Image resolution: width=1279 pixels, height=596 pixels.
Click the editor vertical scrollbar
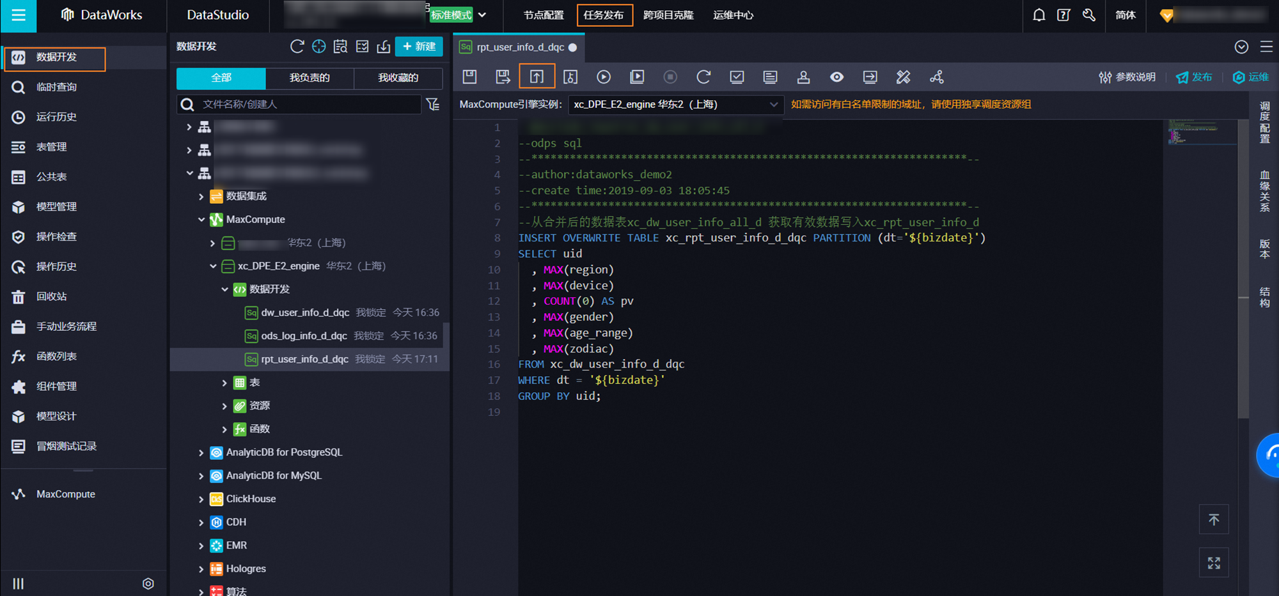point(1243,268)
